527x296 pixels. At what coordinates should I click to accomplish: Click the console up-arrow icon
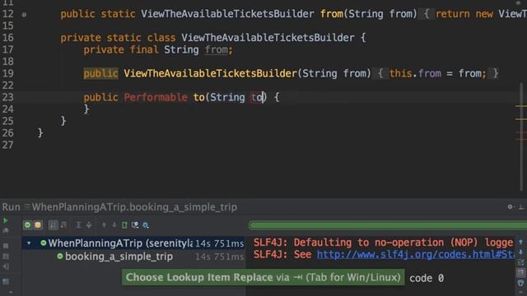(520, 242)
